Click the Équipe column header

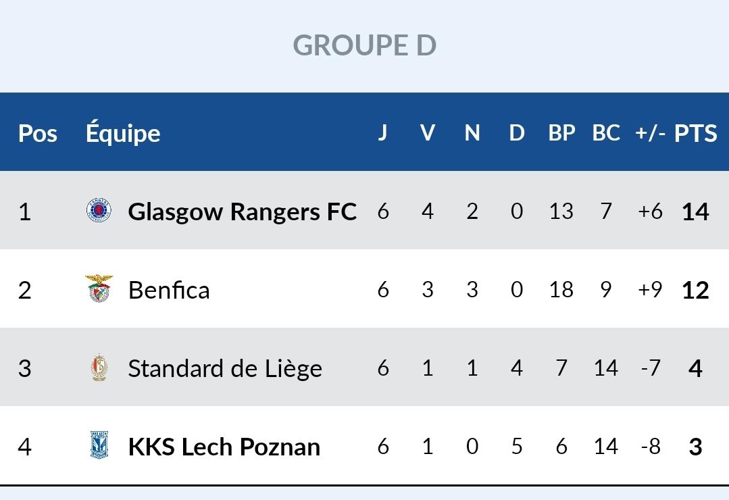tap(123, 132)
